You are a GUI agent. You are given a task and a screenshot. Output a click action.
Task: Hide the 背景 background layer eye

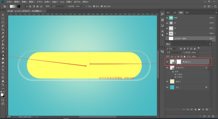point(167,87)
